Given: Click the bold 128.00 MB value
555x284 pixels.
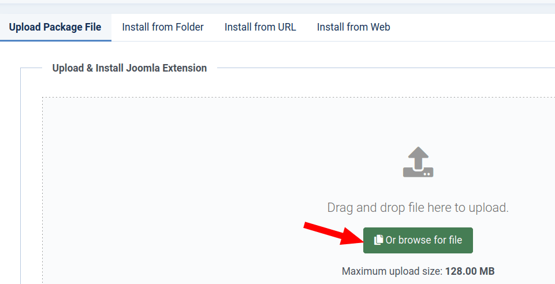Looking at the screenshot, I should point(470,271).
